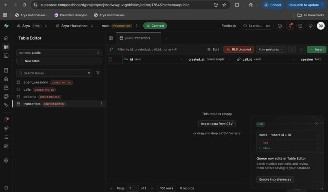Click Enable in preferences button
The height and width of the screenshot is (192, 328).
275,179
